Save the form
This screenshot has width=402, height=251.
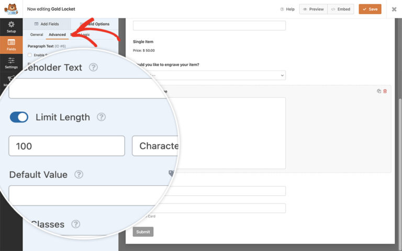click(x=370, y=9)
